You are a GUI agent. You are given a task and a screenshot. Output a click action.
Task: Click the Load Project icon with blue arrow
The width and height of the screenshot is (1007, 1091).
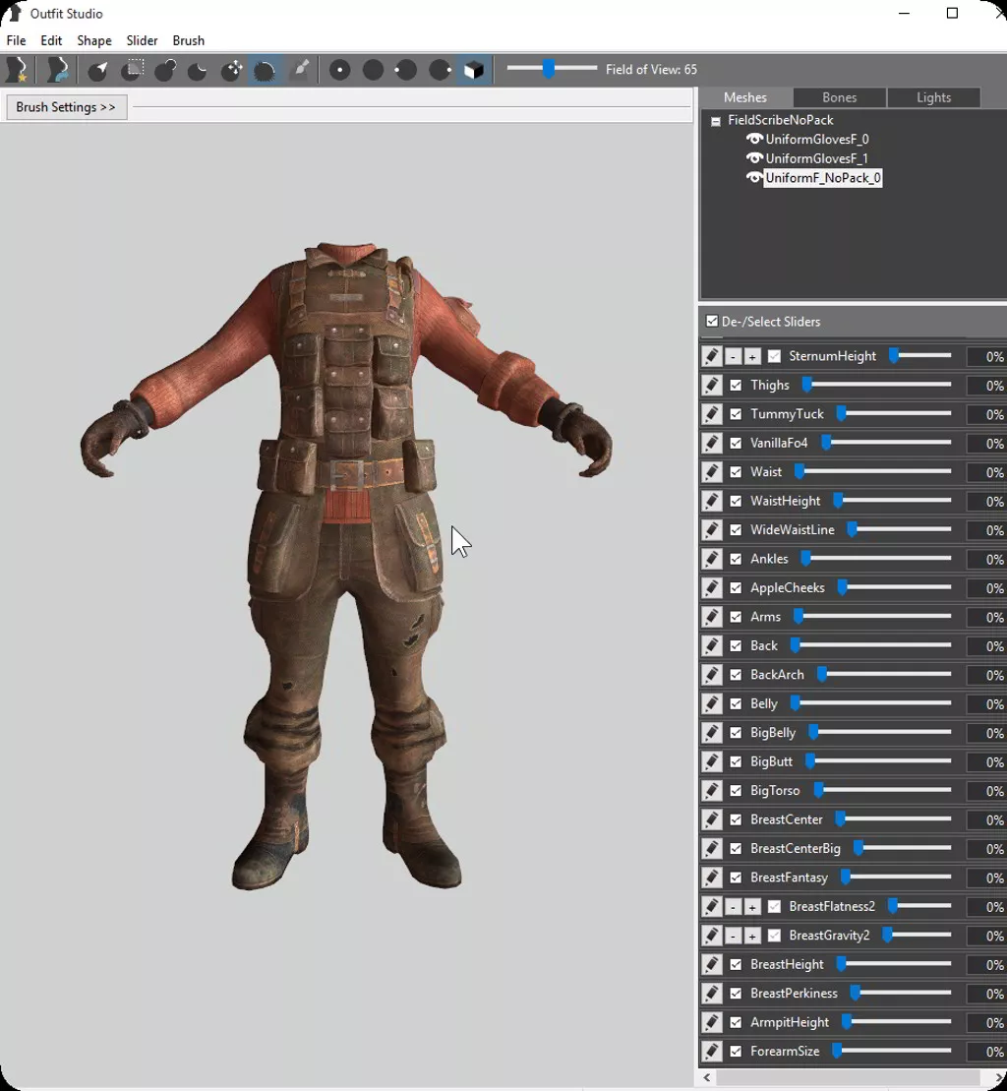(x=58, y=70)
